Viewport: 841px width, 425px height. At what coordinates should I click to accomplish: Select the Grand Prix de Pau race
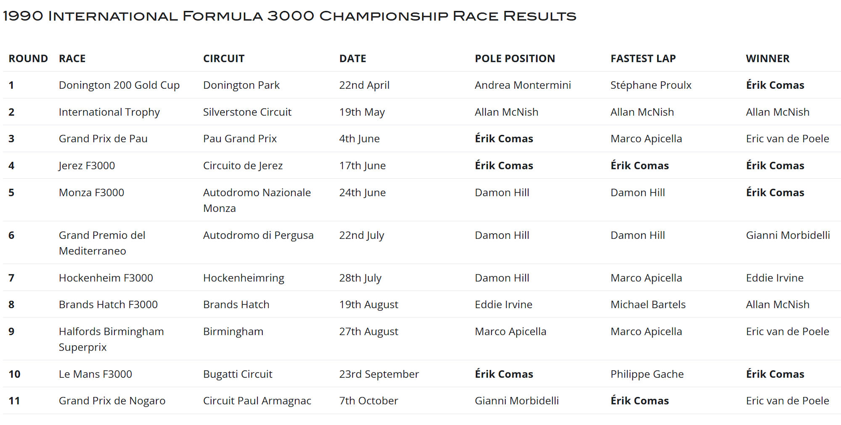(103, 139)
